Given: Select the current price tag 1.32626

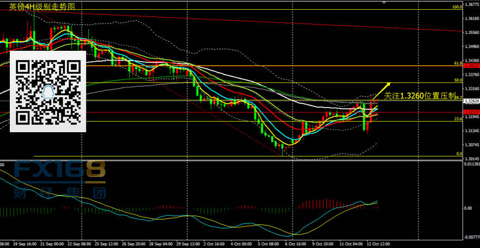Looking at the screenshot, I should pyautogui.click(x=471, y=101).
